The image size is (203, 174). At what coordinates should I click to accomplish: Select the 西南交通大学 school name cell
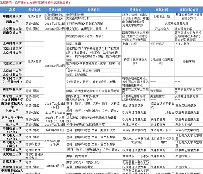click(12, 36)
